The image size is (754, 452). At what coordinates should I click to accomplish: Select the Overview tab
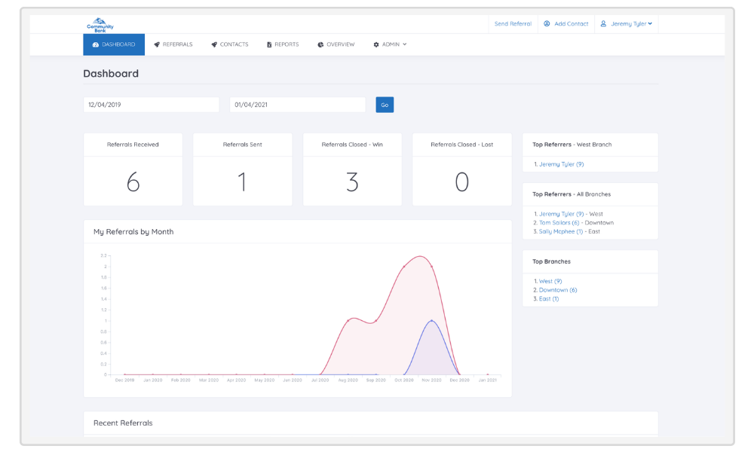click(336, 44)
